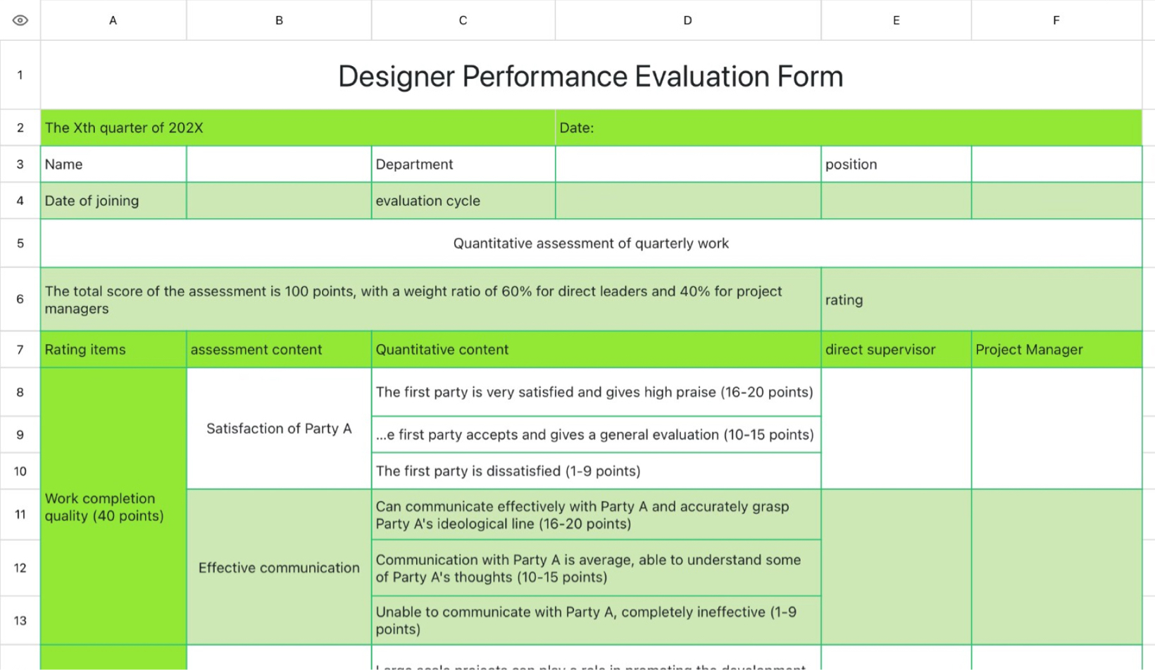The width and height of the screenshot is (1155, 670).
Task: Select 'direct supervisor' header cell
Action: tap(897, 350)
